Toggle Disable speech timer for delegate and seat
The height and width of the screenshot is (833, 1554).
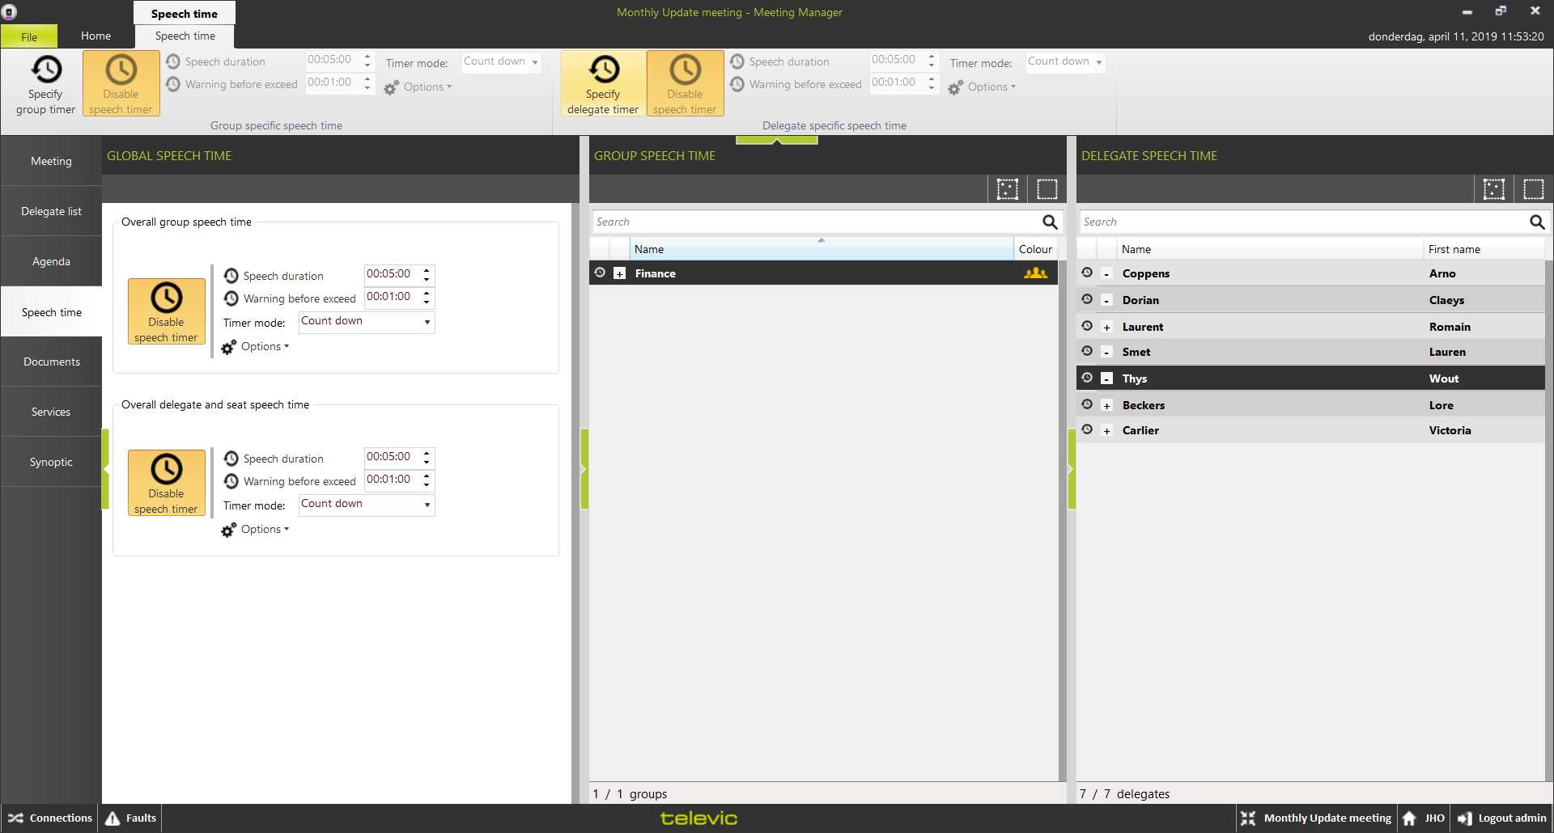click(166, 483)
